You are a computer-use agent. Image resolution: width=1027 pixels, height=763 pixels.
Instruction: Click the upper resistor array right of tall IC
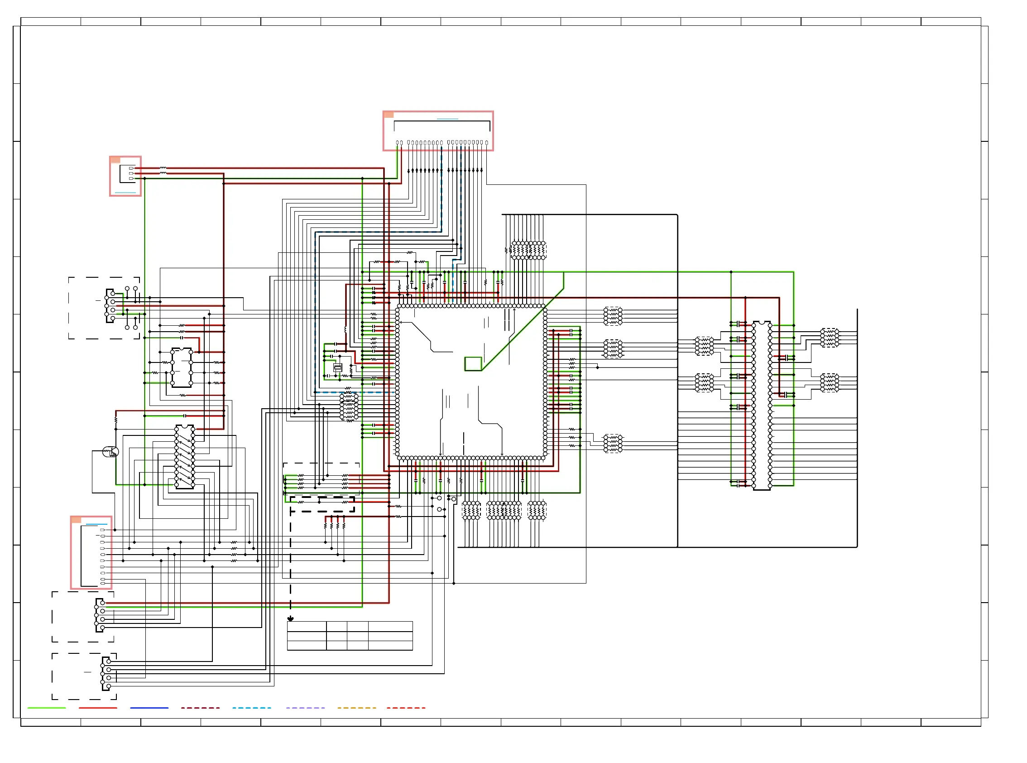830,338
